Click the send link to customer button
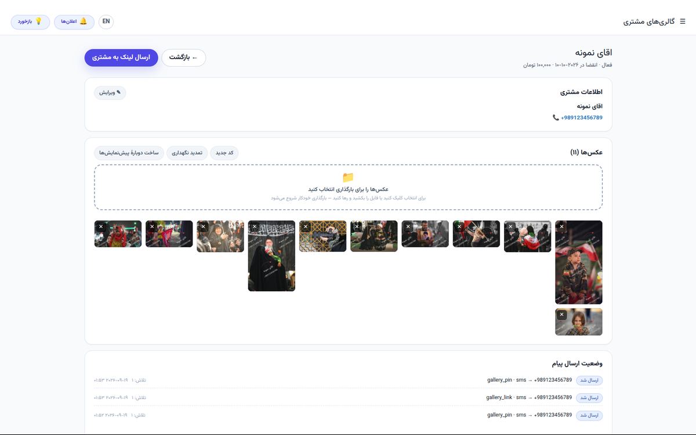This screenshot has width=696, height=435. tap(121, 57)
